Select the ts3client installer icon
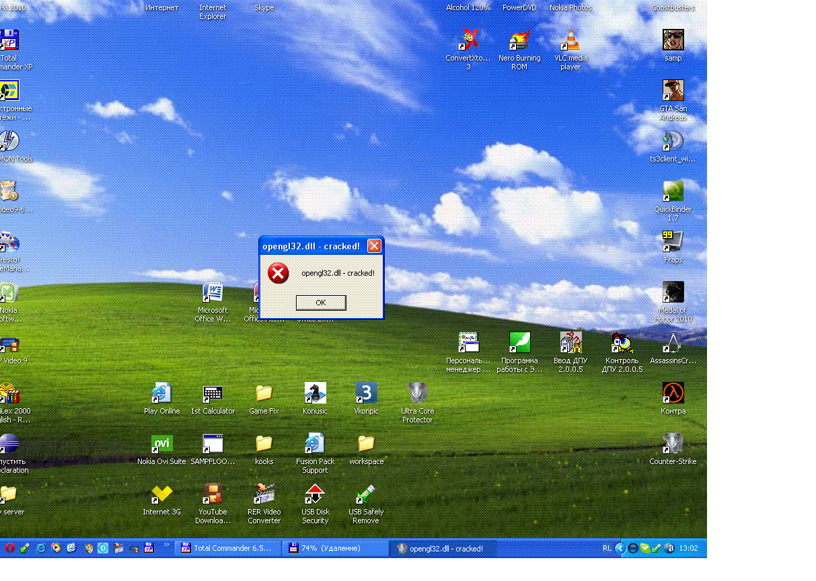Image resolution: width=816 pixels, height=581 pixels. [x=673, y=147]
